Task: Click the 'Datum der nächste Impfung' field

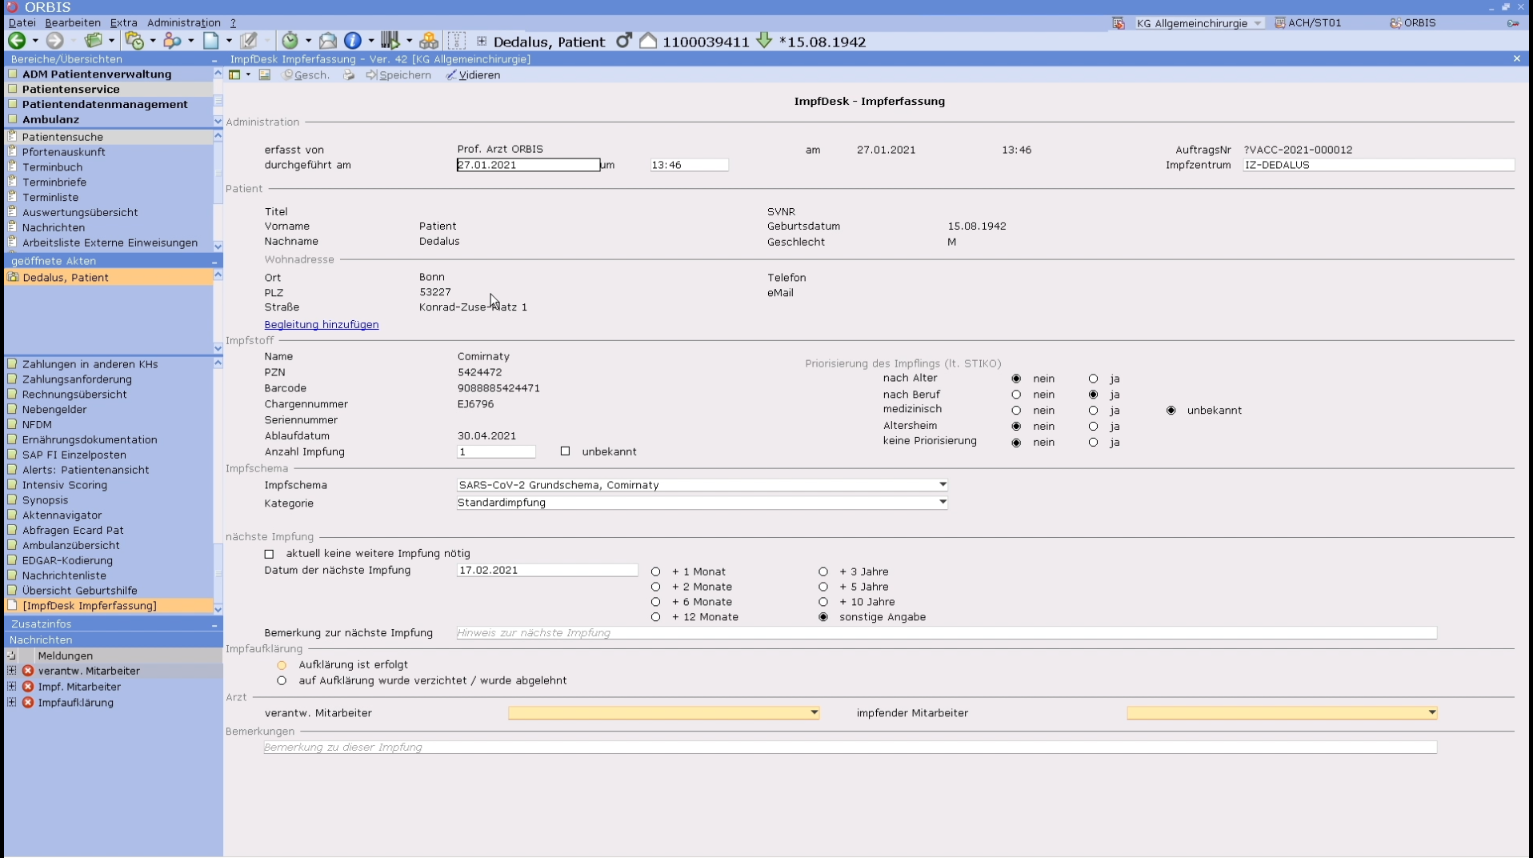Action: click(x=546, y=571)
